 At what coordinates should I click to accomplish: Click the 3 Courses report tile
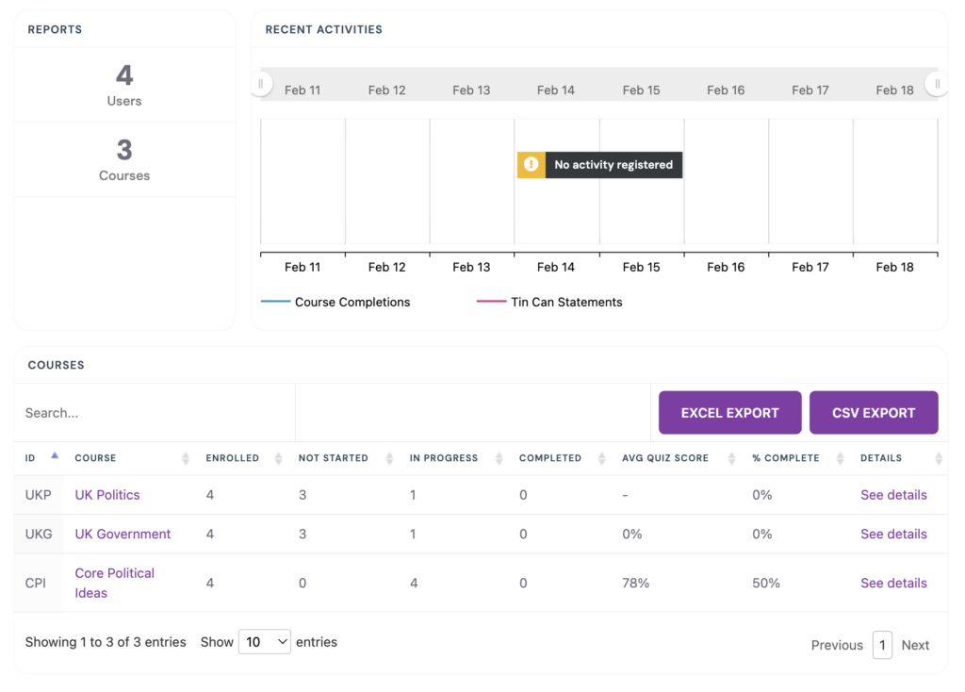pyautogui.click(x=124, y=159)
